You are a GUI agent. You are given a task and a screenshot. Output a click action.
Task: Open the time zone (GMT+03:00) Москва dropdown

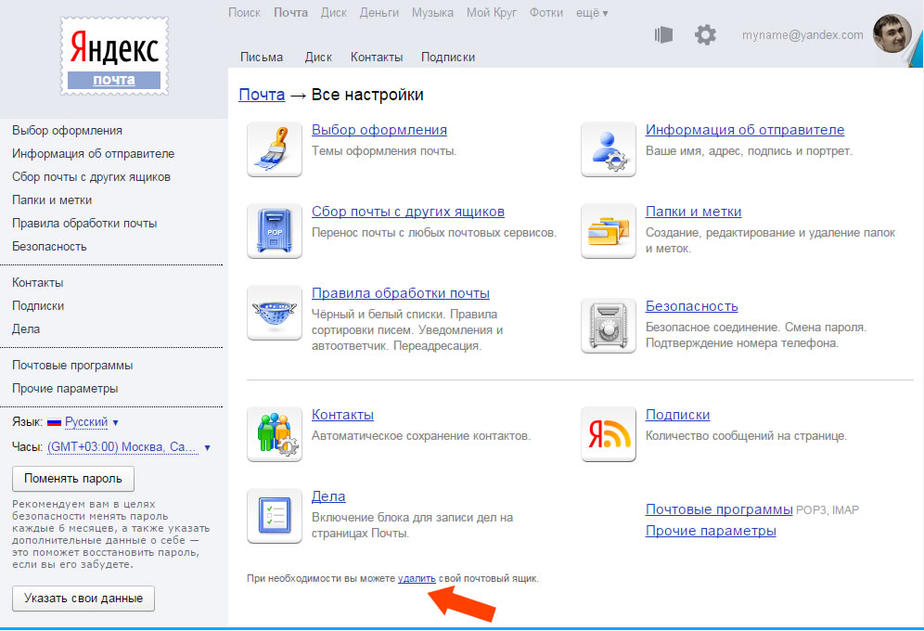pyautogui.click(x=128, y=447)
